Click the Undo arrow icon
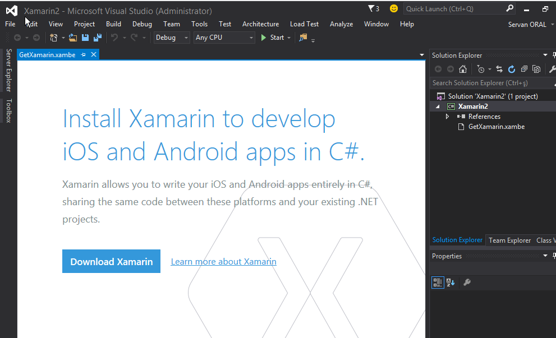Image resolution: width=556 pixels, height=338 pixels. click(114, 37)
